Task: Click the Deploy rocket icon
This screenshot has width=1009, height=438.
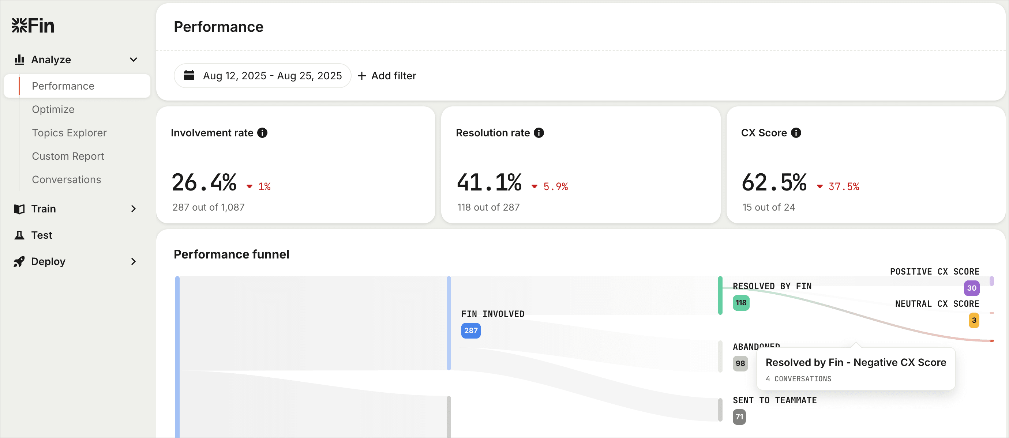Action: click(19, 261)
